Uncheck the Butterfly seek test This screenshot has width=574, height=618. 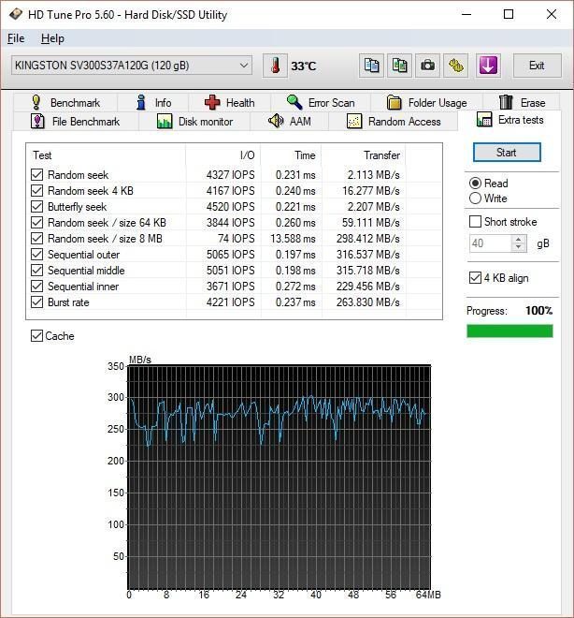(37, 207)
